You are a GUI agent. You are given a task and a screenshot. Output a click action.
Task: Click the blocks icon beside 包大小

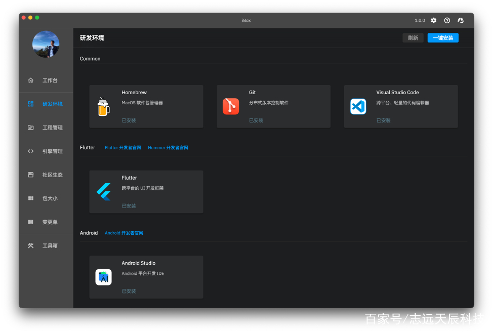[x=30, y=198]
